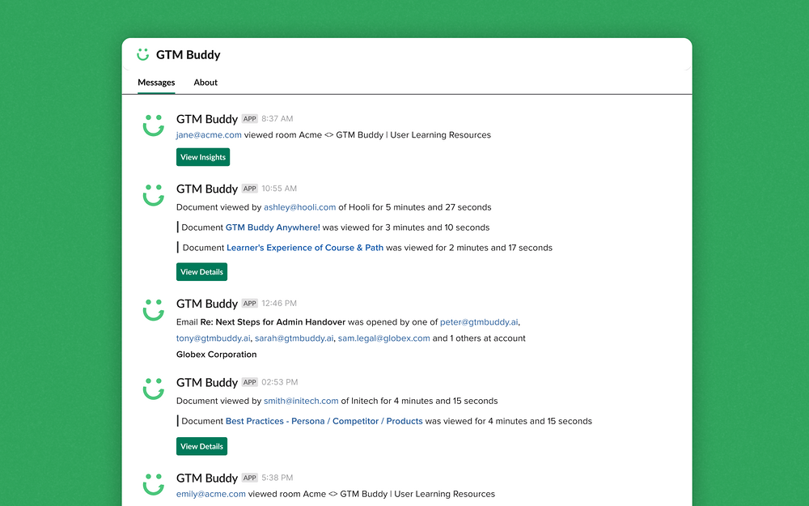Click the 8:37 AM message timestamp
This screenshot has width=809, height=506.
(277, 119)
